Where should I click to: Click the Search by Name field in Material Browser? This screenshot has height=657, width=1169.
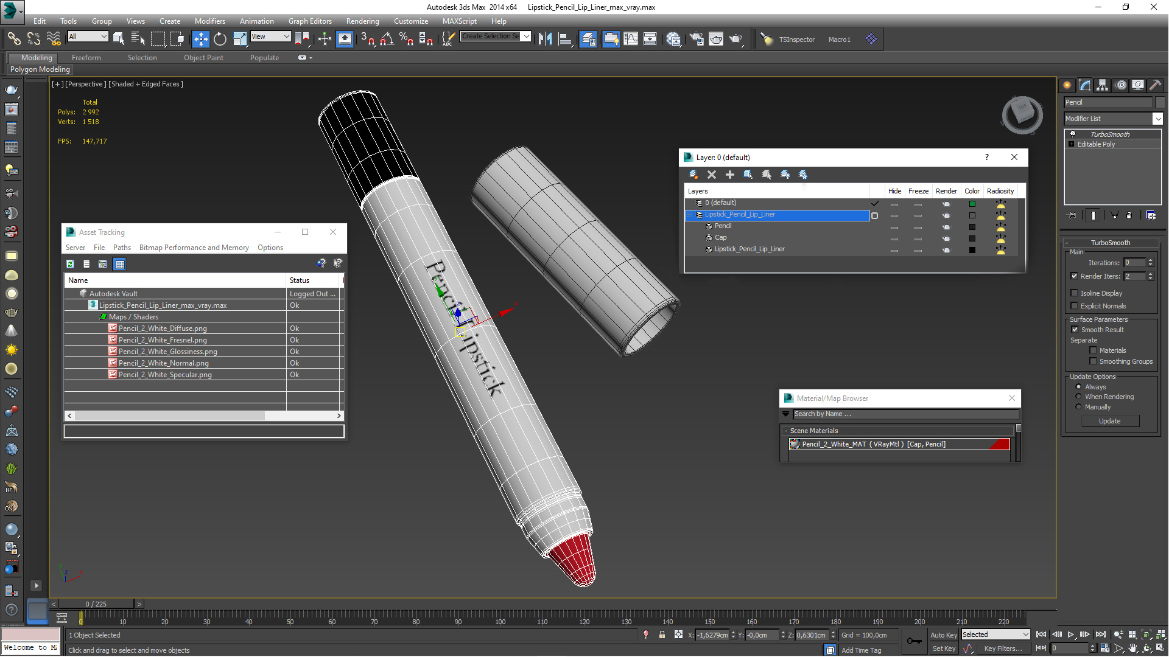(905, 414)
